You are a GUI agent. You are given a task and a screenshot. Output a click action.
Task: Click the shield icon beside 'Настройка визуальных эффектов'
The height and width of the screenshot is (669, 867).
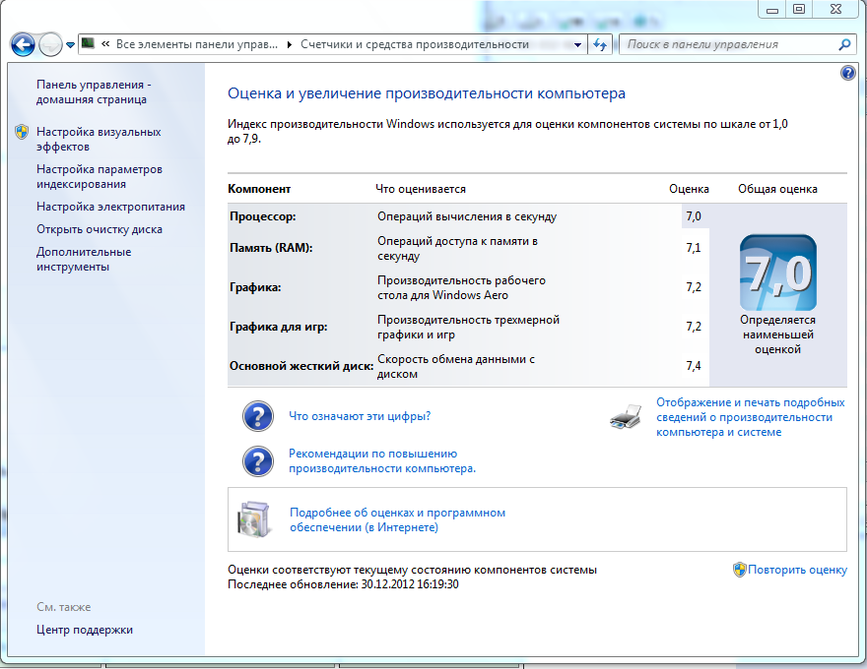tap(22, 132)
